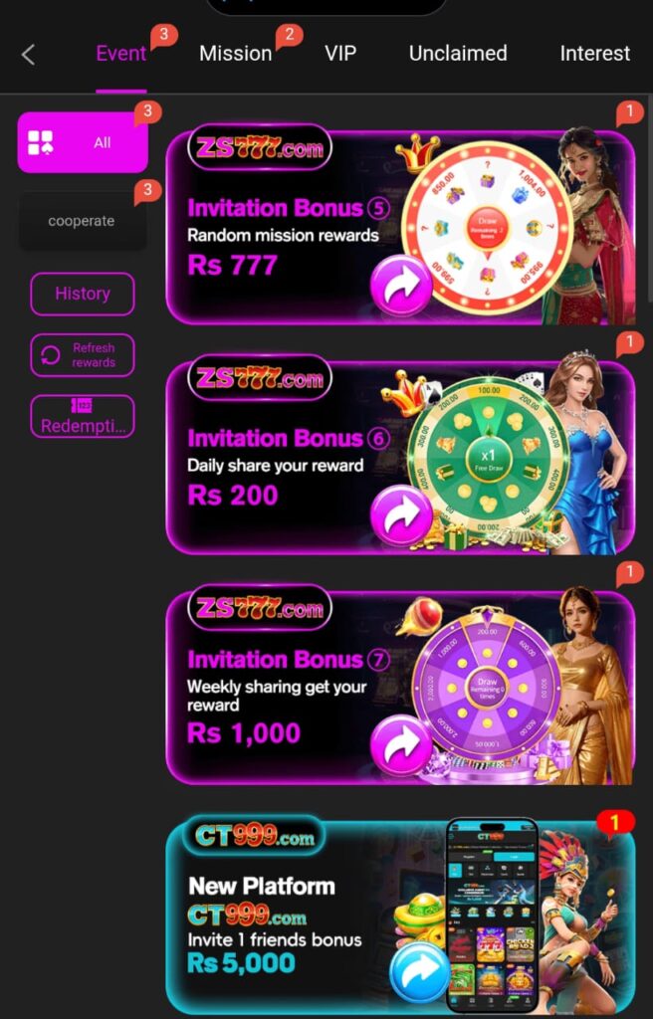This screenshot has height=1019, width=653.
Task: Open the History button
Action: 83,294
